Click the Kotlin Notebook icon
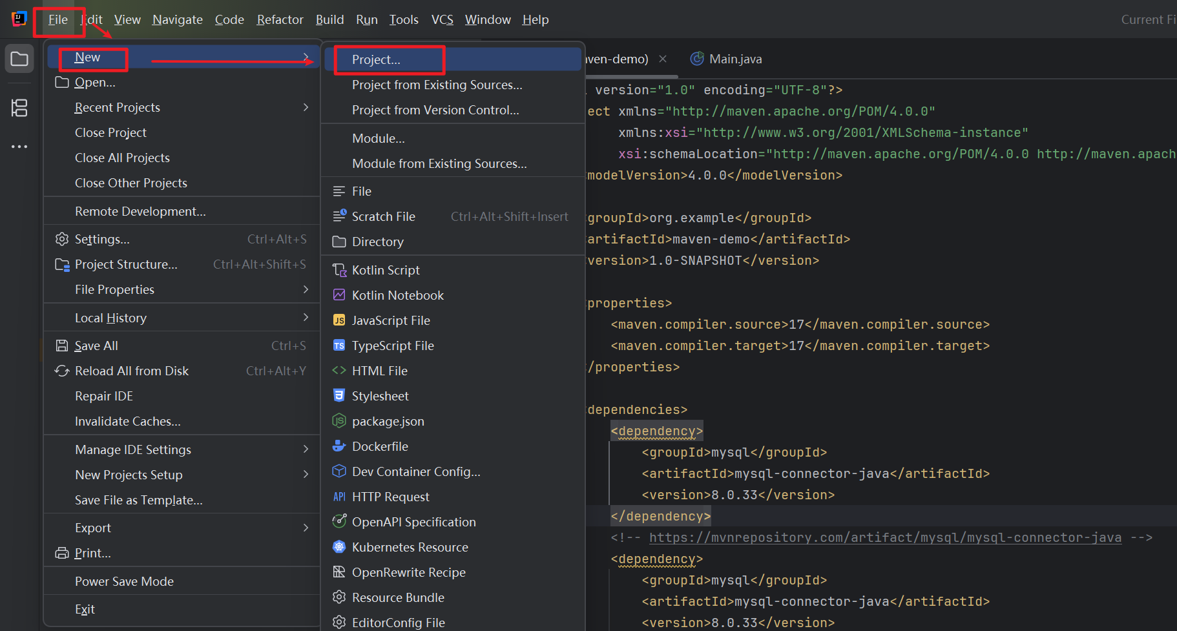The height and width of the screenshot is (631, 1177). tap(339, 295)
